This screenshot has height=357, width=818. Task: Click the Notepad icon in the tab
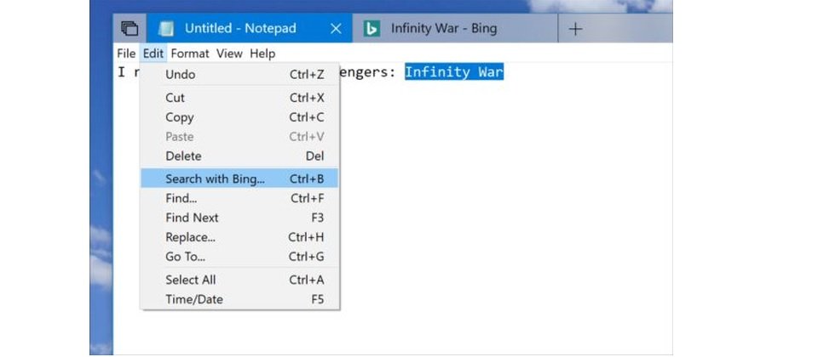tap(166, 28)
